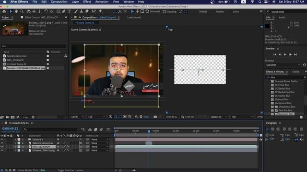The image size is (307, 172).
Task: Expand the Screens png layer properties
Action: pyautogui.click(x=16, y=150)
